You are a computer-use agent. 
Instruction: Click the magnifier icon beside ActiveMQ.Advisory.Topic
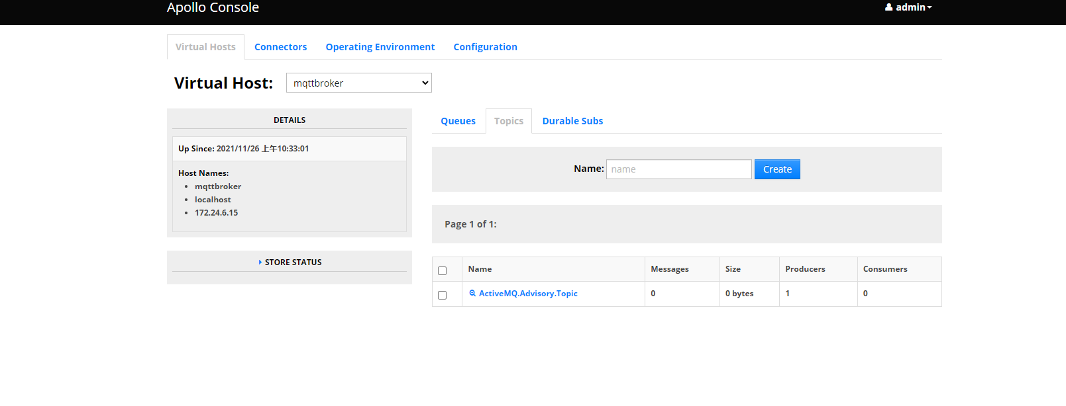tap(472, 294)
